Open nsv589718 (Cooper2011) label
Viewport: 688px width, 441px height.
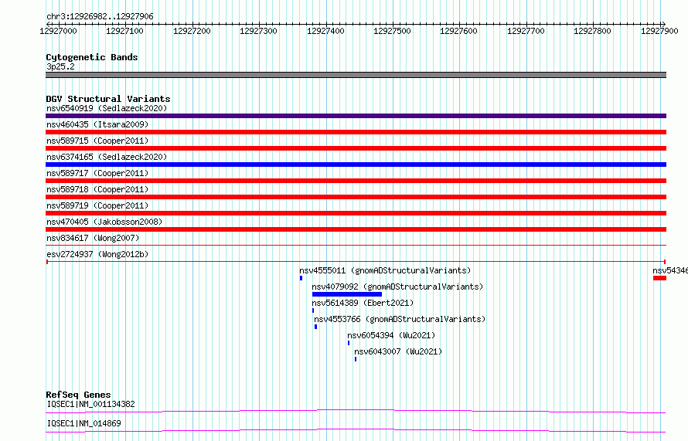pyautogui.click(x=97, y=189)
